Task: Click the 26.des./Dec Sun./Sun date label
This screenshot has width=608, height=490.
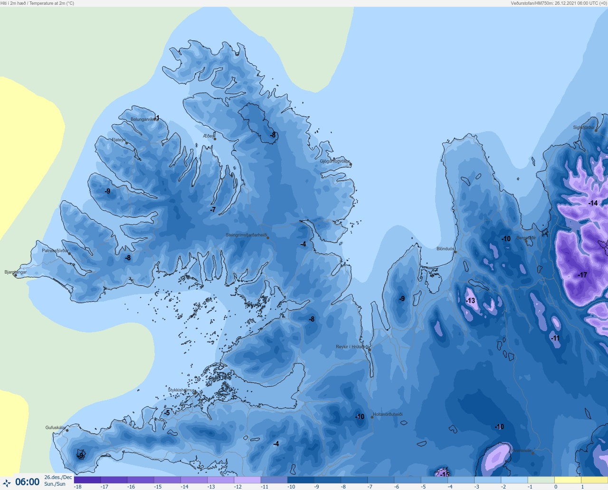Action: coord(58,480)
